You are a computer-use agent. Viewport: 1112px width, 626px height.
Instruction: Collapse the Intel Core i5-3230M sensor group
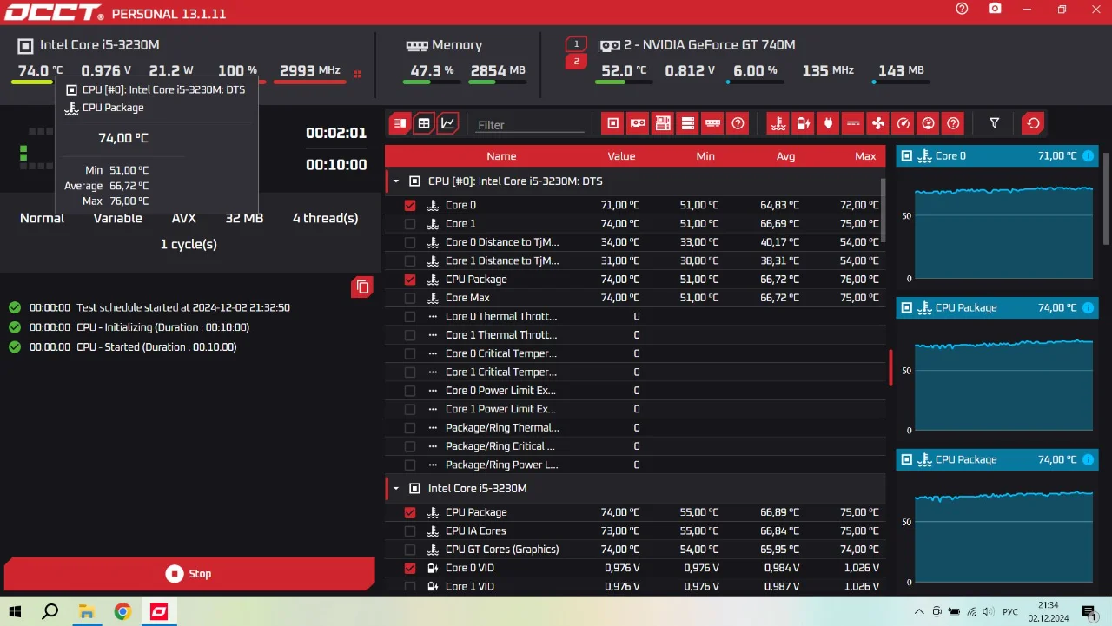[x=396, y=489]
